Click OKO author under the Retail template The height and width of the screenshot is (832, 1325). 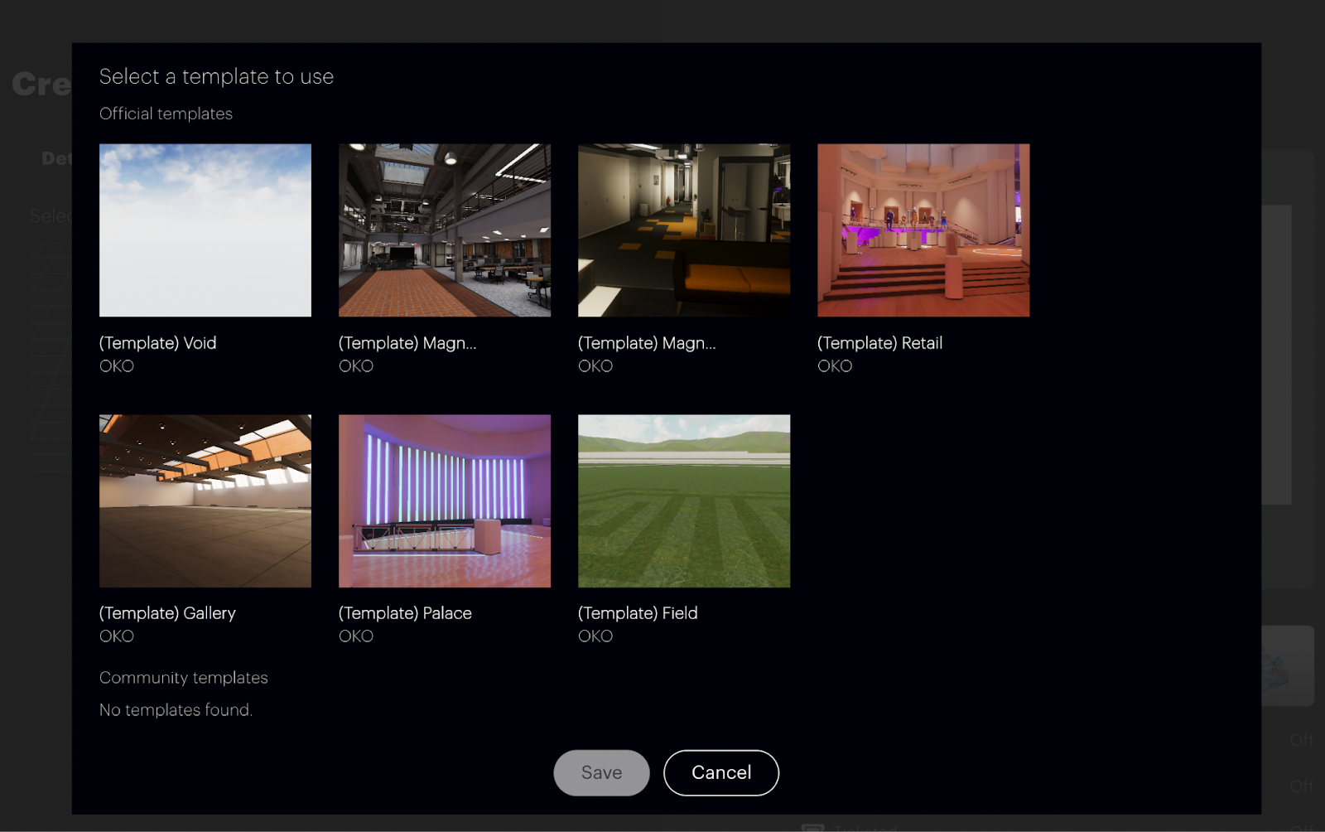(x=835, y=366)
